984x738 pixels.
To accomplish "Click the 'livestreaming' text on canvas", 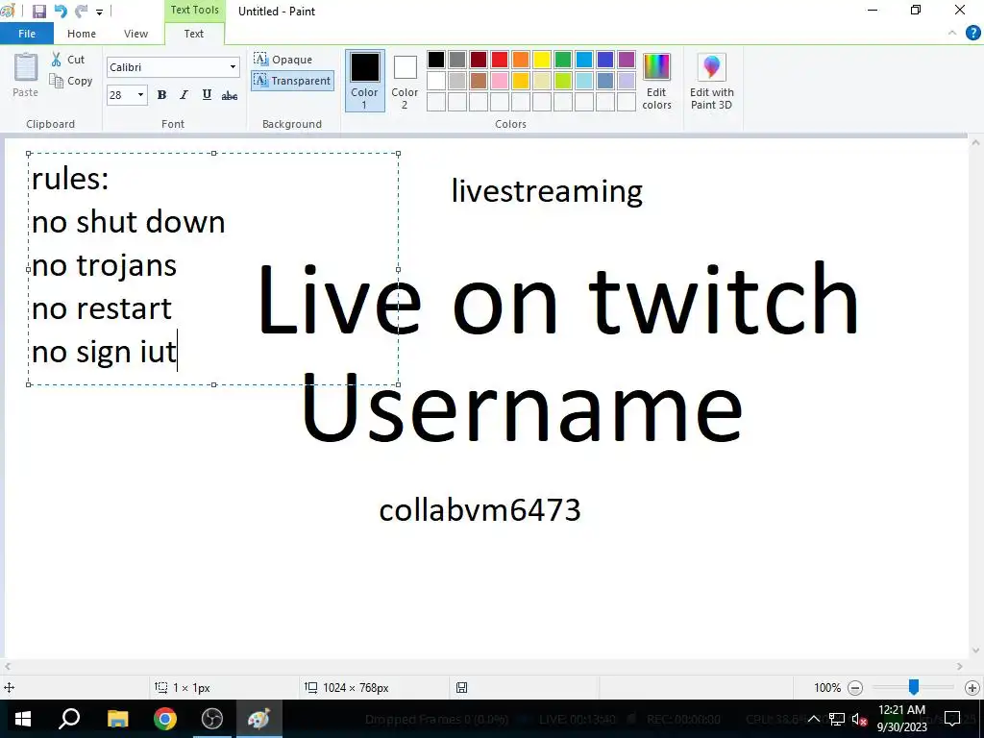I will click(547, 191).
